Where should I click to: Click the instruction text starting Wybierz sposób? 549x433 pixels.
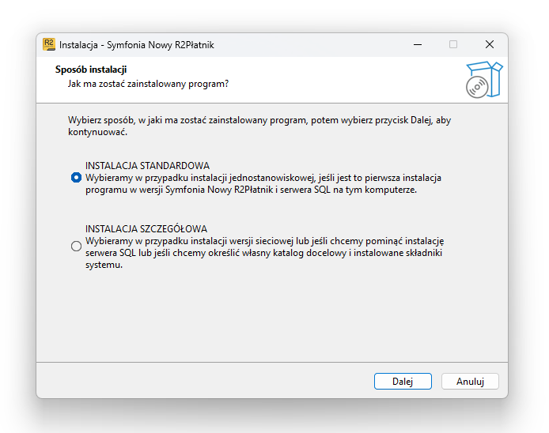click(x=259, y=126)
